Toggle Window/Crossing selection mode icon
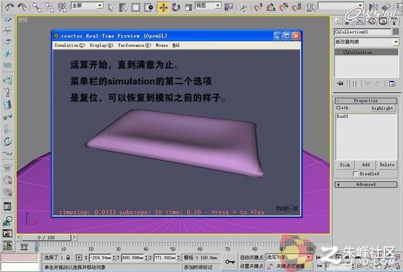Viewport: 403px width, 272px height. (x=148, y=7)
